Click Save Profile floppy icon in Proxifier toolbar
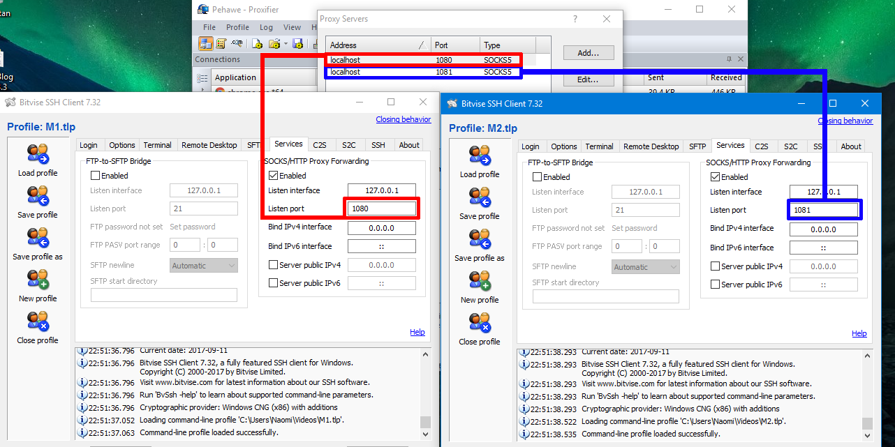This screenshot has width=895, height=447. pos(298,44)
